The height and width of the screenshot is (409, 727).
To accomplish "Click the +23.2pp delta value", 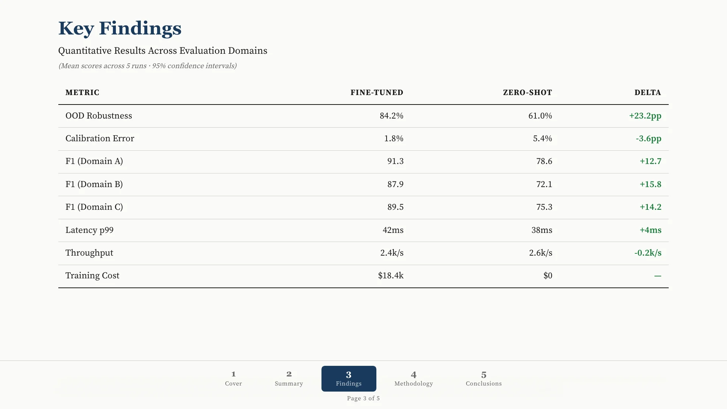I will (x=645, y=116).
